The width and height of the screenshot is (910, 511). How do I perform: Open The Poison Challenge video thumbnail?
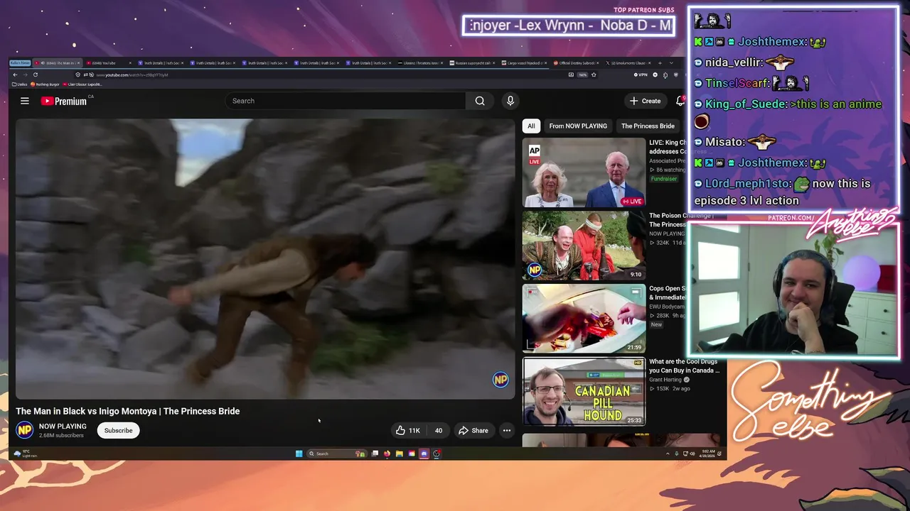pyautogui.click(x=584, y=246)
